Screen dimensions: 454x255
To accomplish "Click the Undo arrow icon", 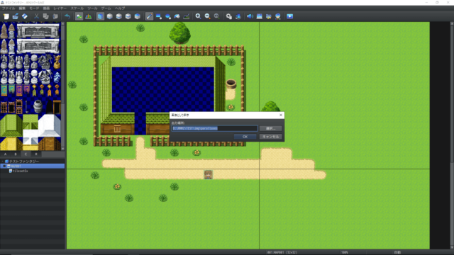I will [67, 16].
